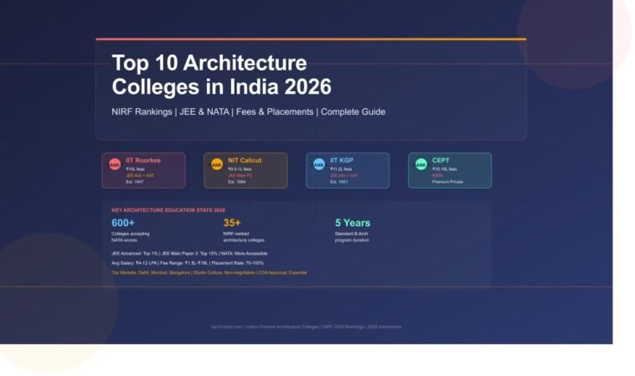Click "NIRF-ranked architecture colleges" caption

click(244, 237)
